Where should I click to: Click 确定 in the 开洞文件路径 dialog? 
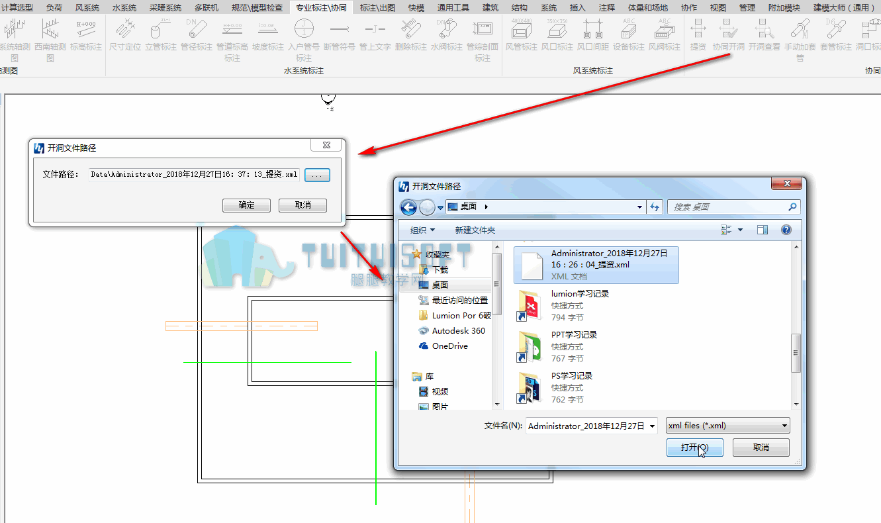click(247, 205)
